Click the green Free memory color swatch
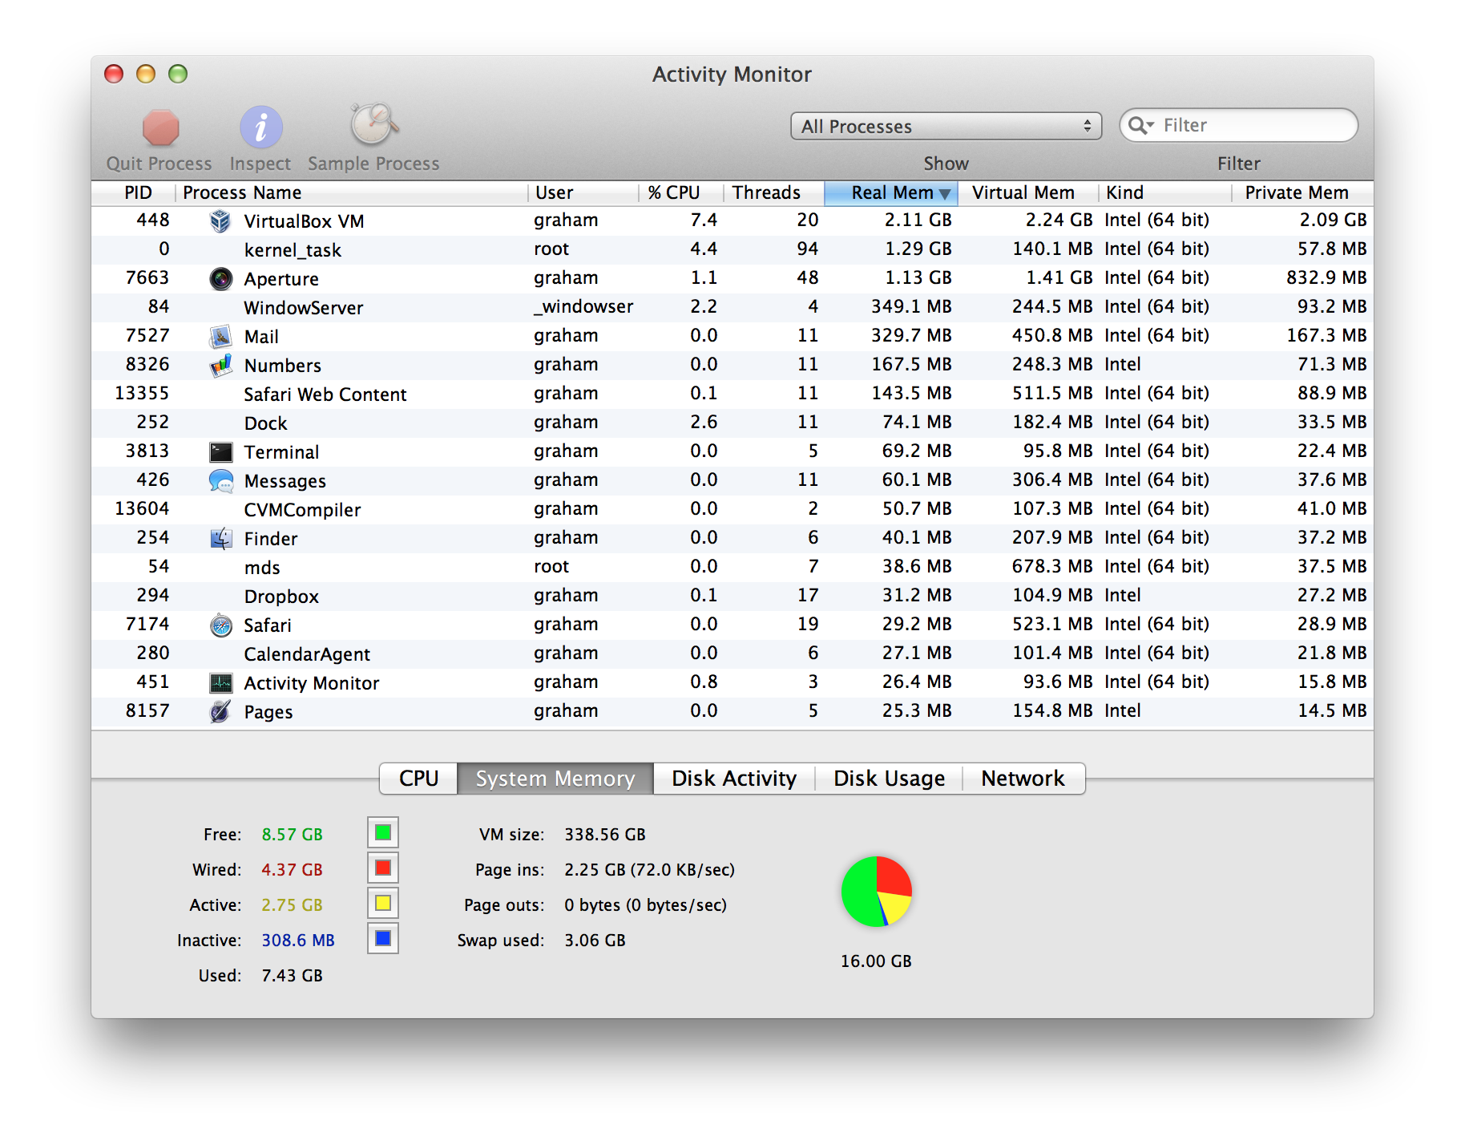This screenshot has height=1145, width=1465. tap(383, 832)
